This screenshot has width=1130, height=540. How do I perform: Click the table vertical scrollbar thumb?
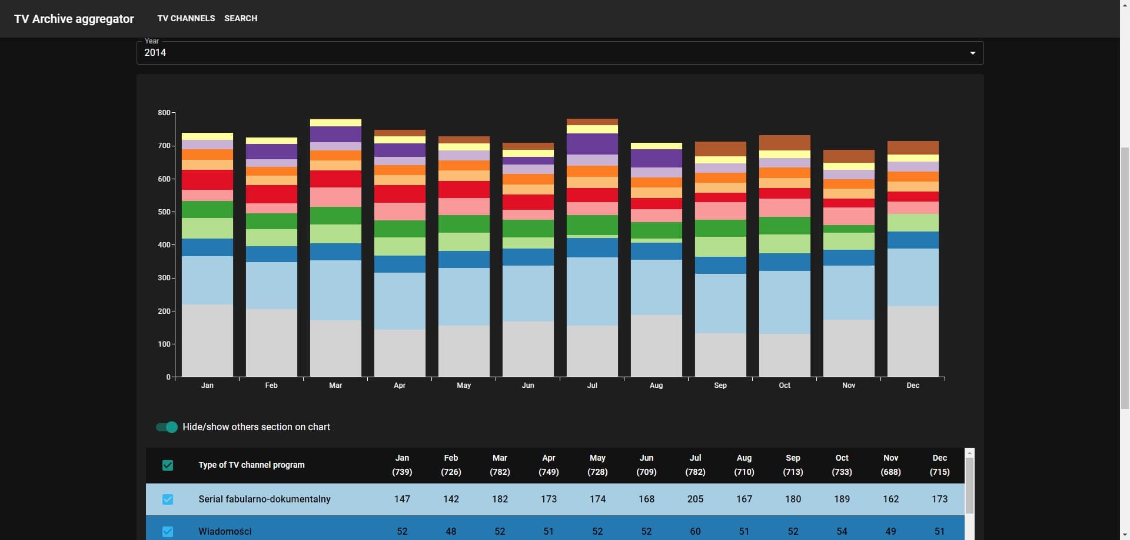point(969,485)
